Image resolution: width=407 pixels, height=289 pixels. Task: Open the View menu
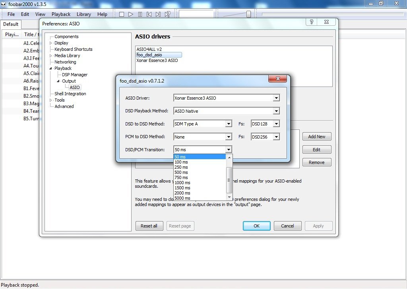pos(40,14)
